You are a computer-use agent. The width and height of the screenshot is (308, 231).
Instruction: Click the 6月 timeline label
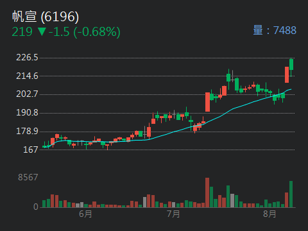[85, 214]
